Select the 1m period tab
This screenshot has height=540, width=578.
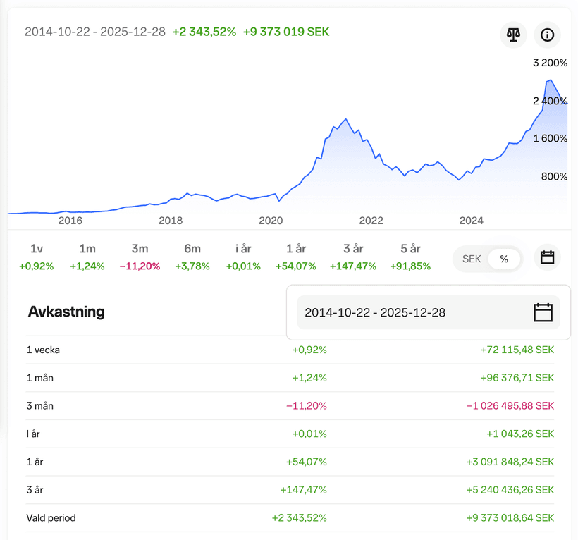(x=87, y=257)
